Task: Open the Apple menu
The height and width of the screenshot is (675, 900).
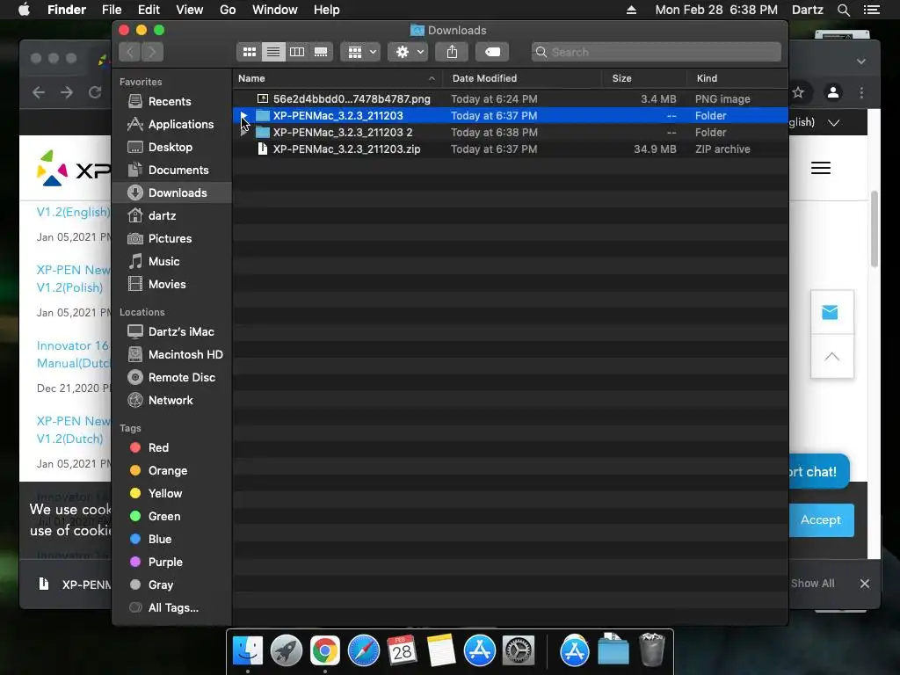Action: (x=24, y=10)
